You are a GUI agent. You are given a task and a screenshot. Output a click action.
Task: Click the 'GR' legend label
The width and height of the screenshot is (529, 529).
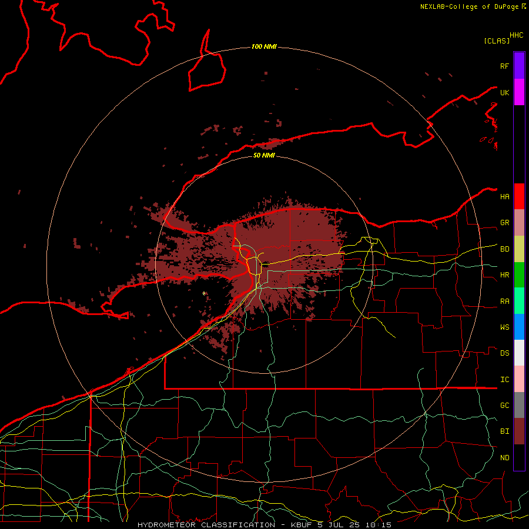[504, 223]
